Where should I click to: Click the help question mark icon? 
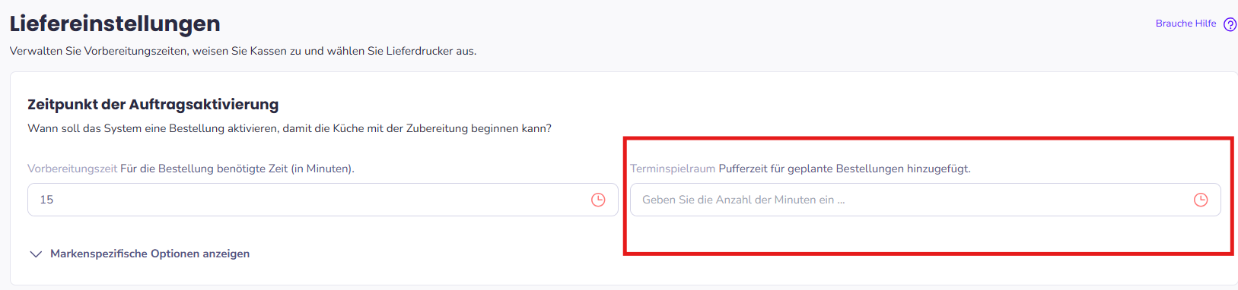pyautogui.click(x=1230, y=24)
